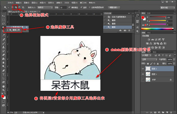The image size is (177, 114).
Task: Select the Move tool in the toolbox
Action: pos(3,16)
